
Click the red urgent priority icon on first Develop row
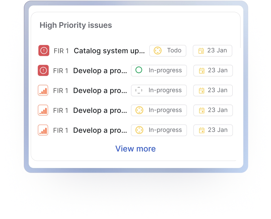(43, 71)
